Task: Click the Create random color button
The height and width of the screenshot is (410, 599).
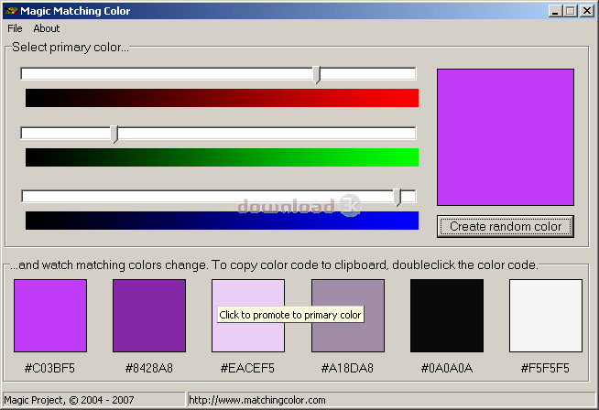Action: tap(506, 226)
